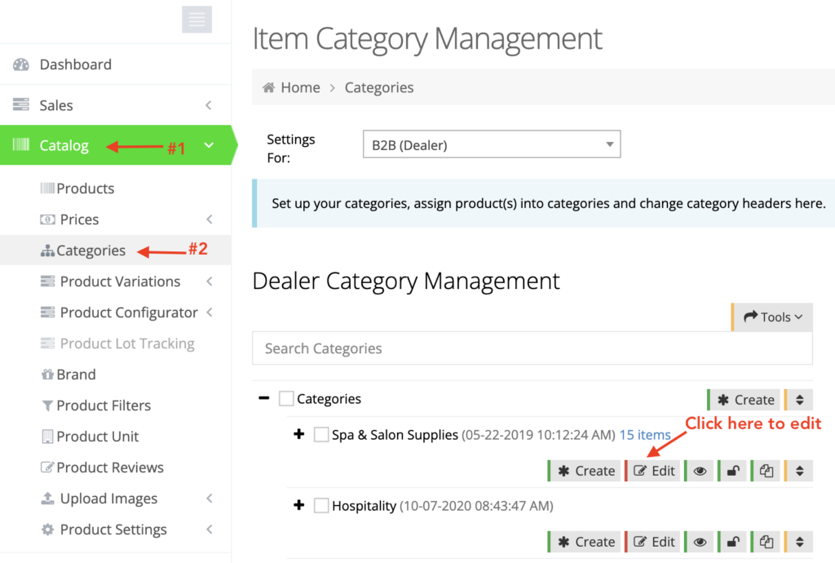The height and width of the screenshot is (563, 835).
Task: Click the Sales menu icon
Action: click(21, 104)
